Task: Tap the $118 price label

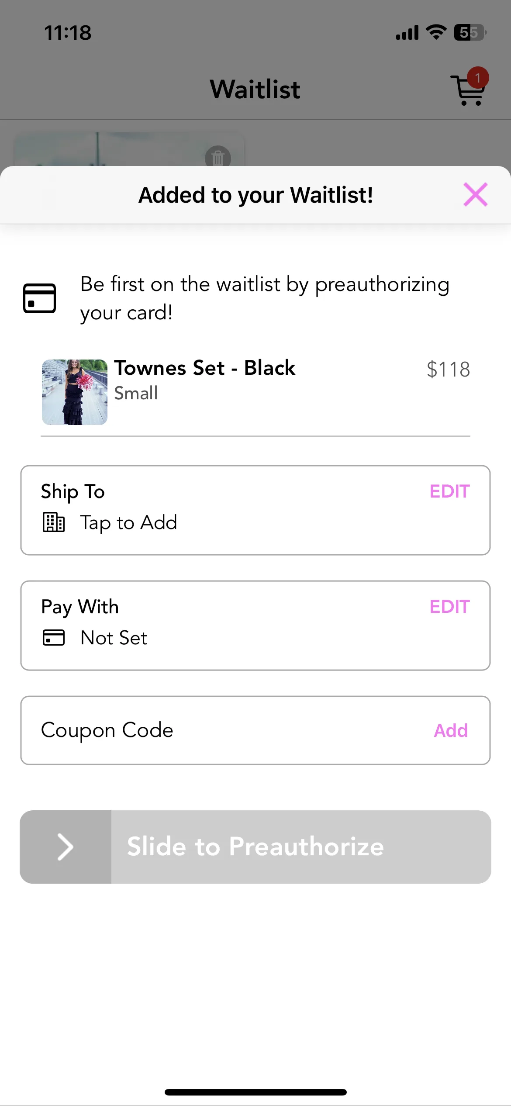Action: click(x=449, y=370)
